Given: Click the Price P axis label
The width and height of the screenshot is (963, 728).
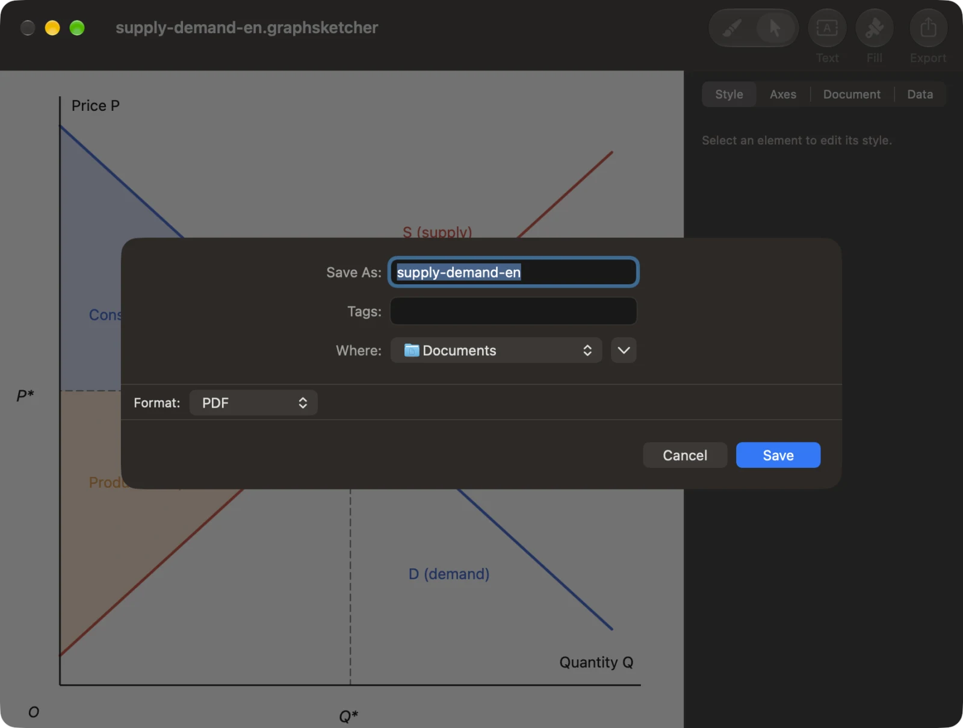Looking at the screenshot, I should tap(96, 106).
